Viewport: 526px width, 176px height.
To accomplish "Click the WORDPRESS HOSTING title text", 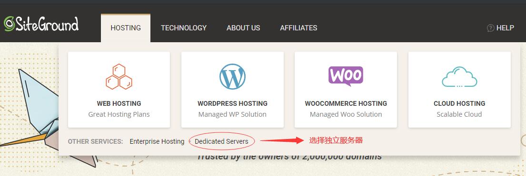I will click(232, 103).
